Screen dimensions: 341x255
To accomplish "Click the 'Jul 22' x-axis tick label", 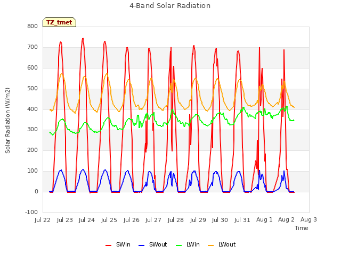I will pos(43,220).
